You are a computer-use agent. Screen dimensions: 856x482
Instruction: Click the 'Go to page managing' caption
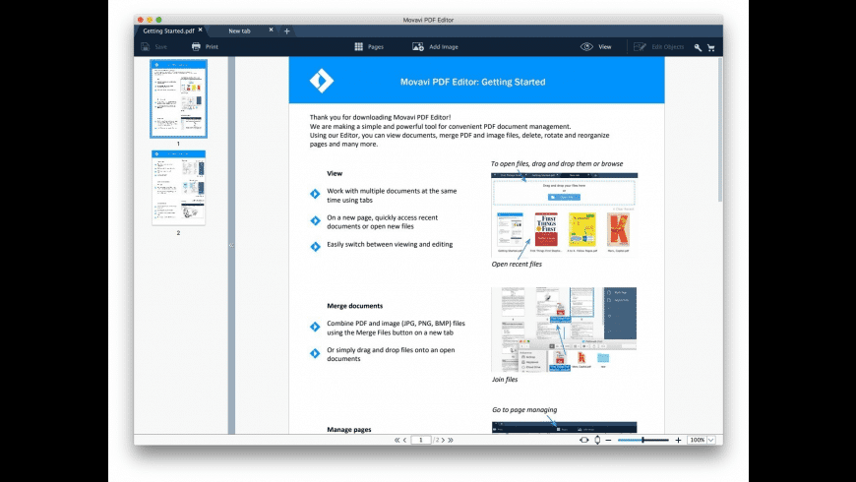[524, 410]
